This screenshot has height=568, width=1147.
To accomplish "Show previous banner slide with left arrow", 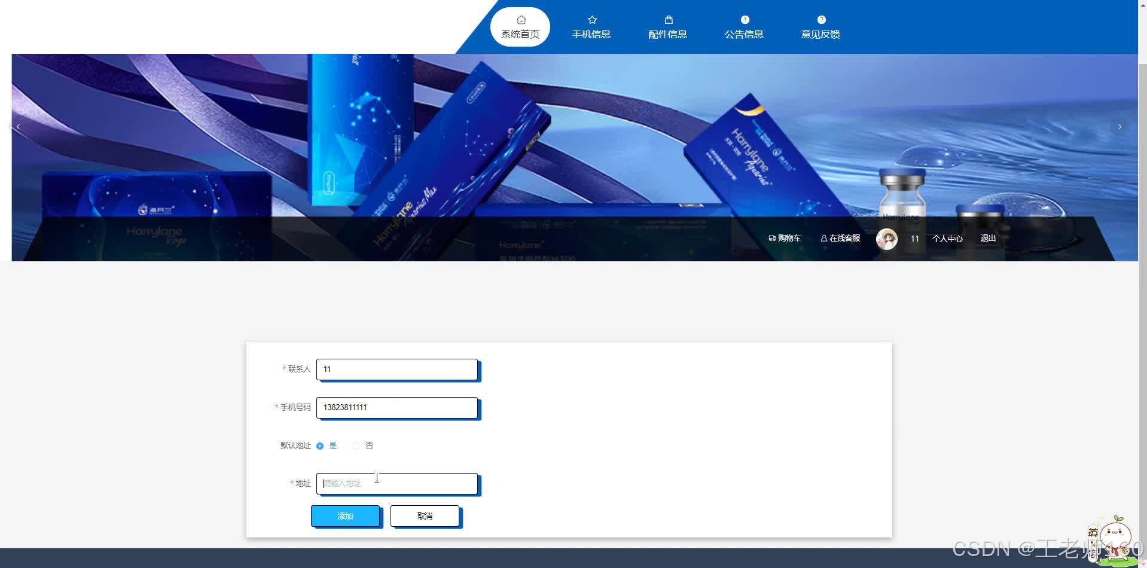I will tap(19, 127).
